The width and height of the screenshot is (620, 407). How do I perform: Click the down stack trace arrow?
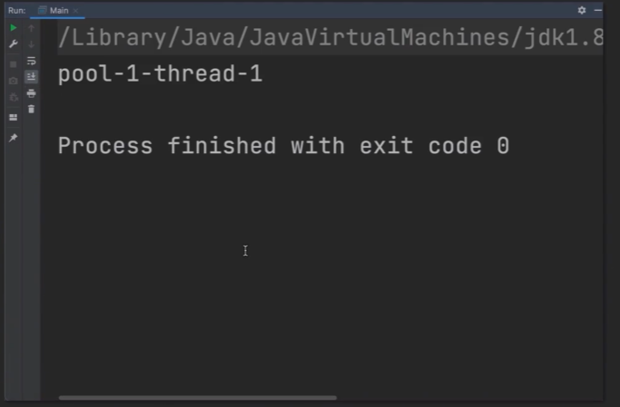click(x=32, y=44)
